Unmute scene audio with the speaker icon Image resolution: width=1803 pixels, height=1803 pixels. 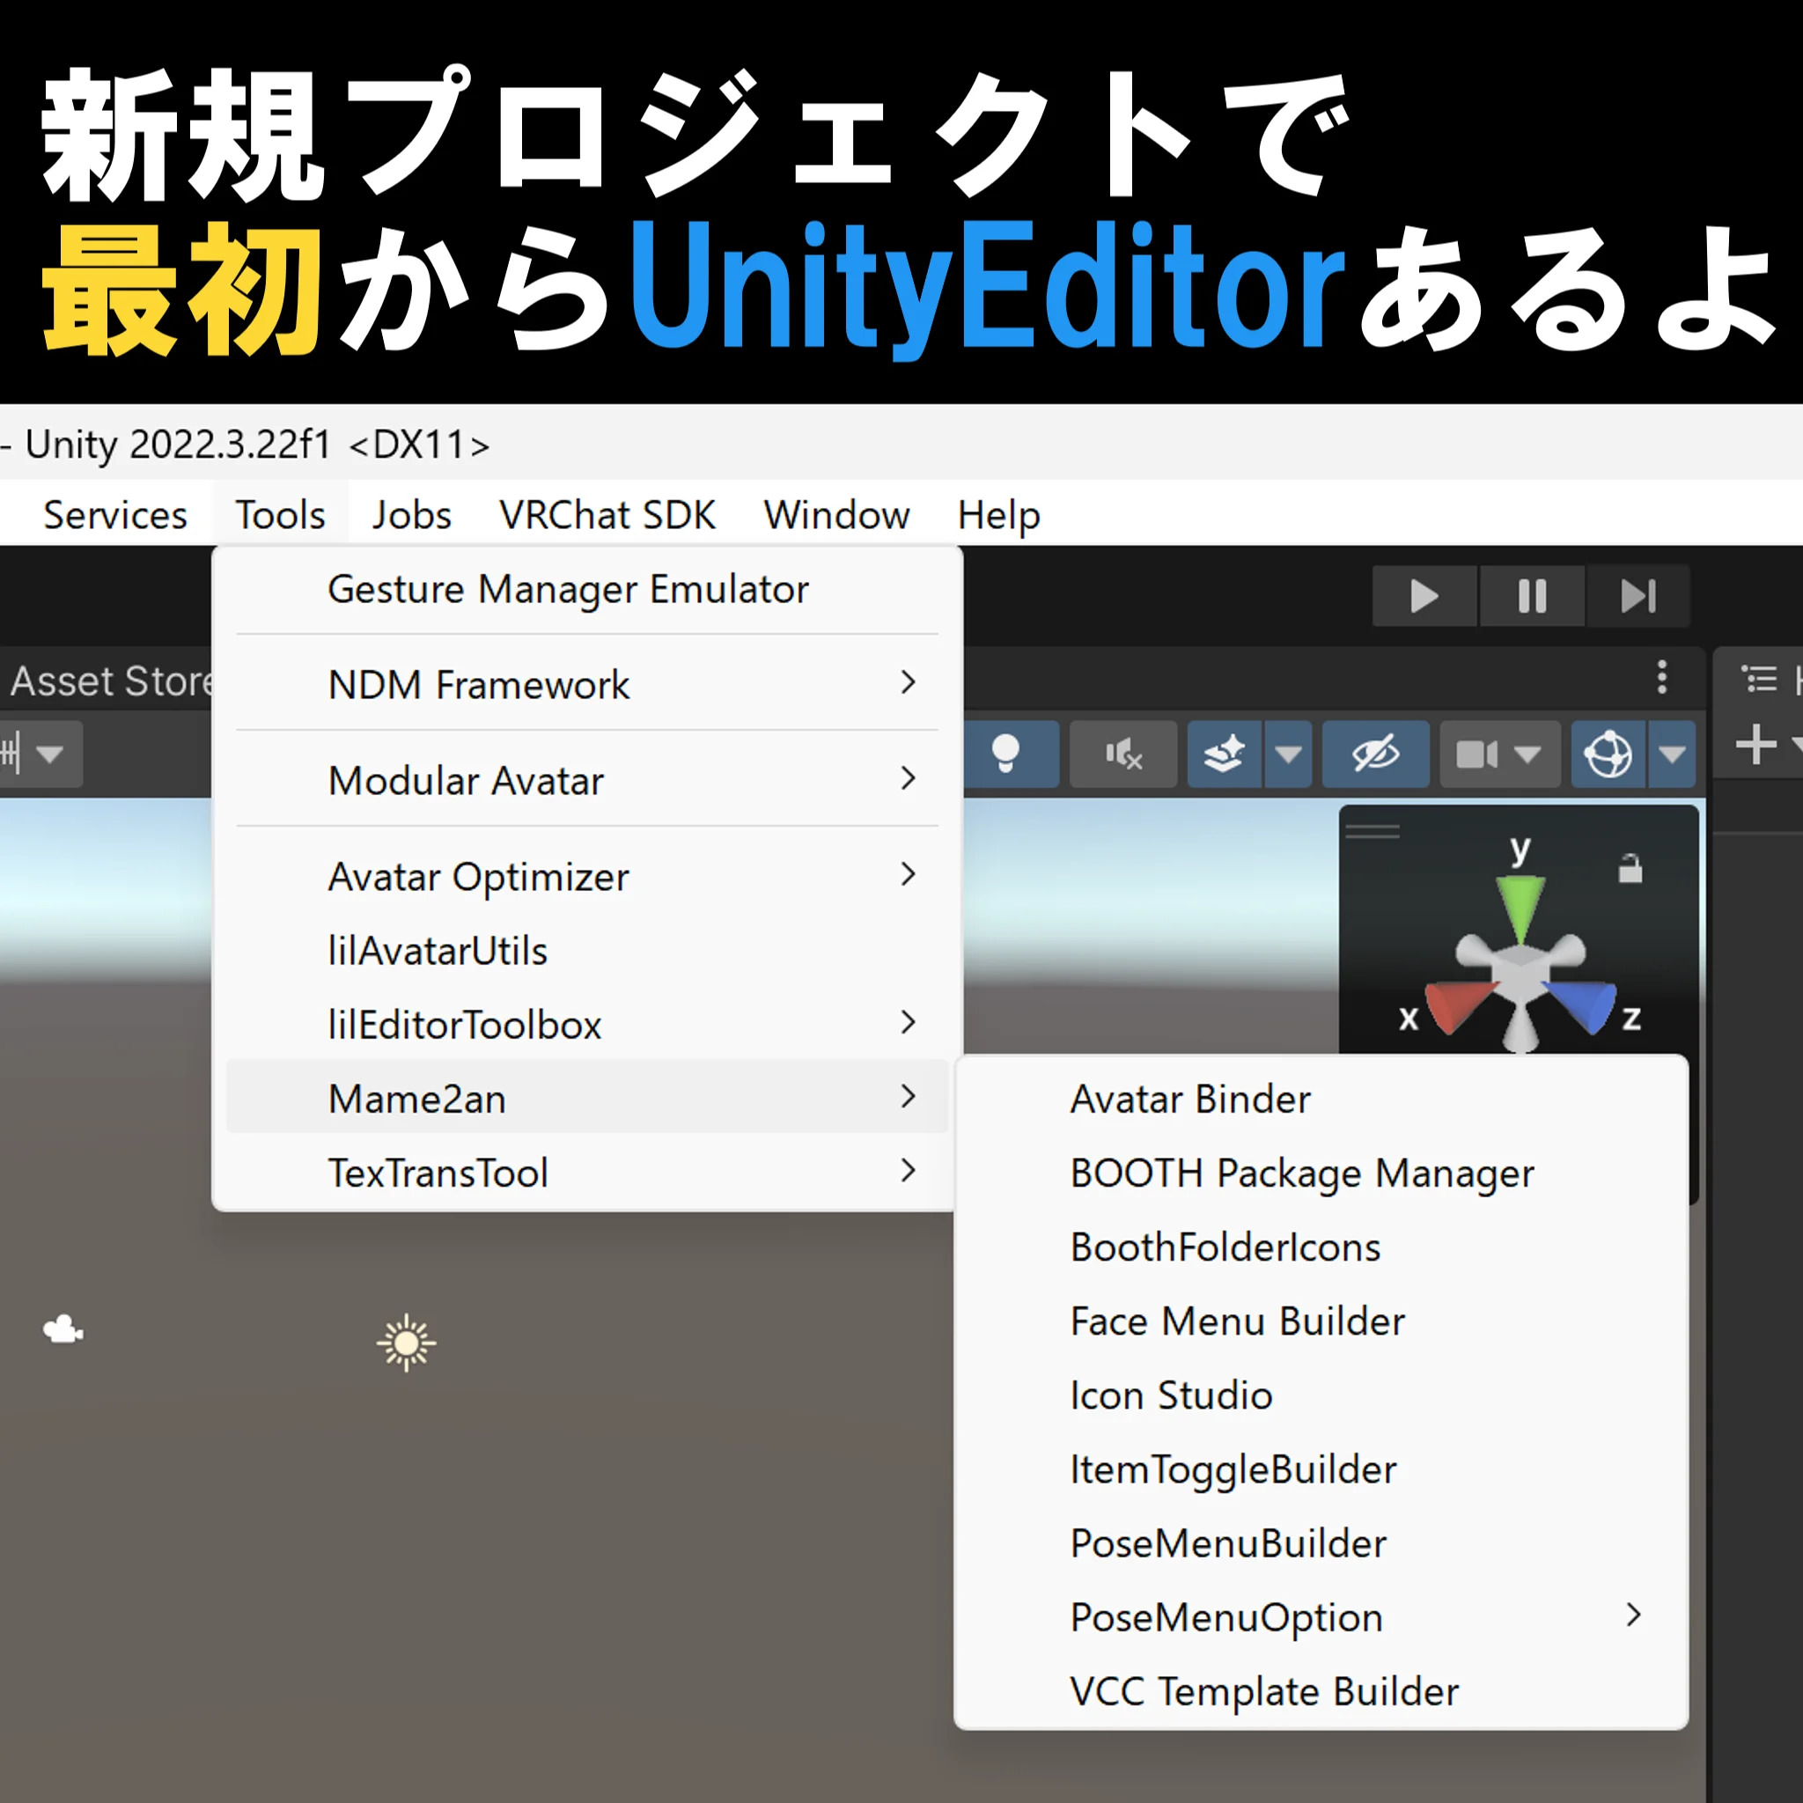(1122, 753)
